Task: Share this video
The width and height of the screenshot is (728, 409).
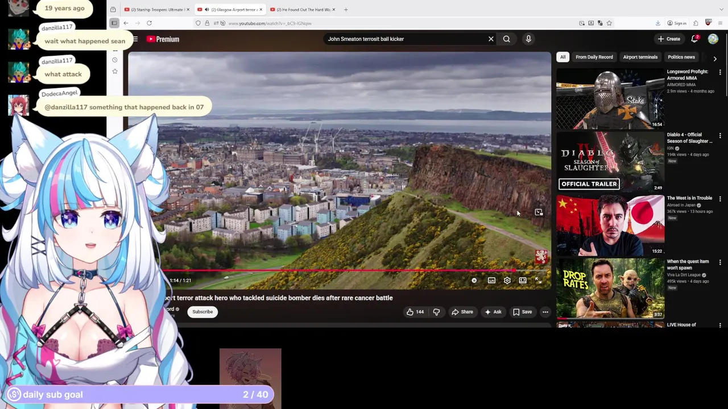Action: coord(462,312)
